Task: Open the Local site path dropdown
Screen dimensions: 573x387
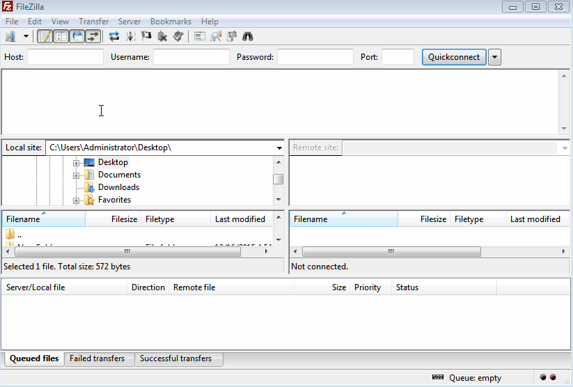Action: (x=279, y=148)
